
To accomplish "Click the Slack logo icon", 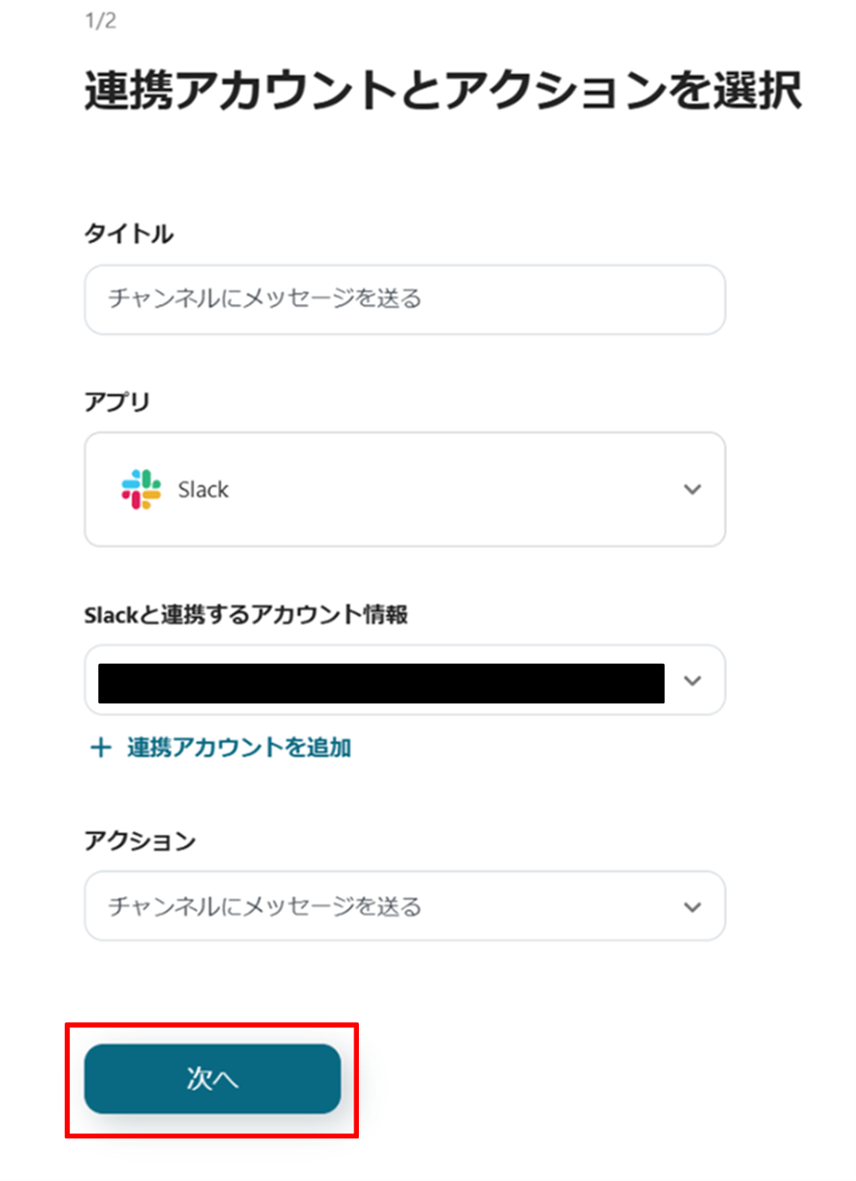I will (141, 489).
